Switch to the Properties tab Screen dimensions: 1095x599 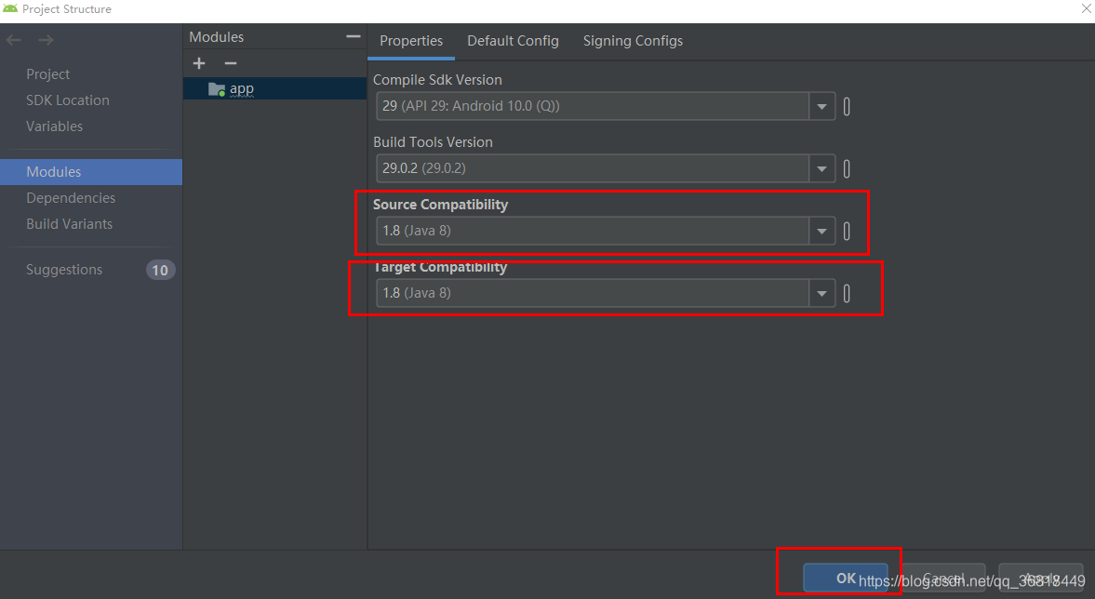(x=411, y=41)
